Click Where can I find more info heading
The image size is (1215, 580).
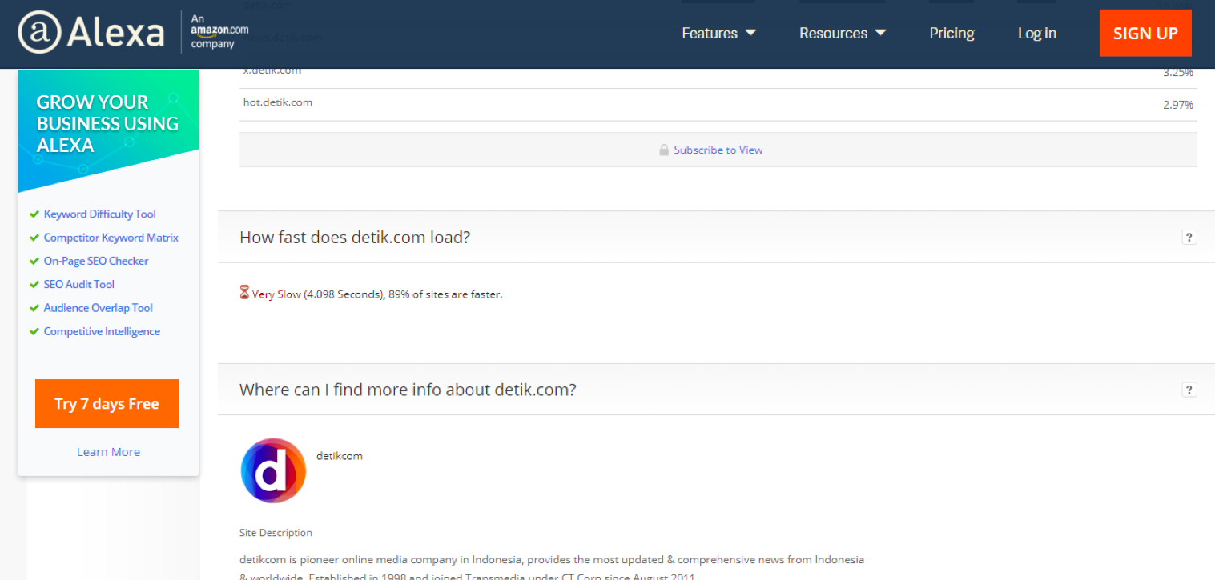[408, 390]
